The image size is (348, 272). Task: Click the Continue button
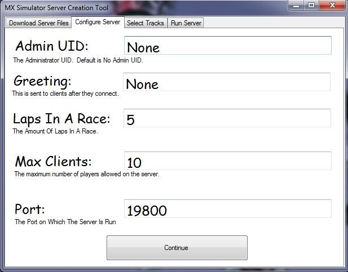(177, 248)
